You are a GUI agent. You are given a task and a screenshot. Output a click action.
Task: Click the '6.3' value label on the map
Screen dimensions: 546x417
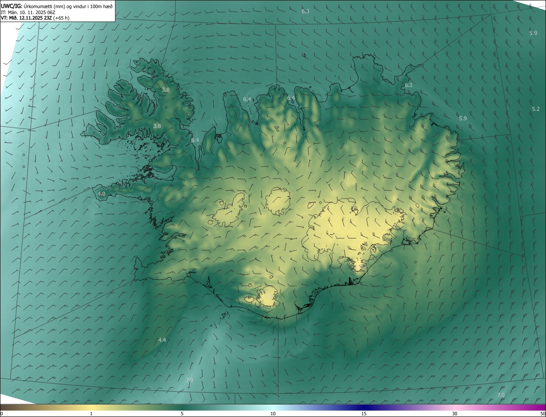point(305,12)
